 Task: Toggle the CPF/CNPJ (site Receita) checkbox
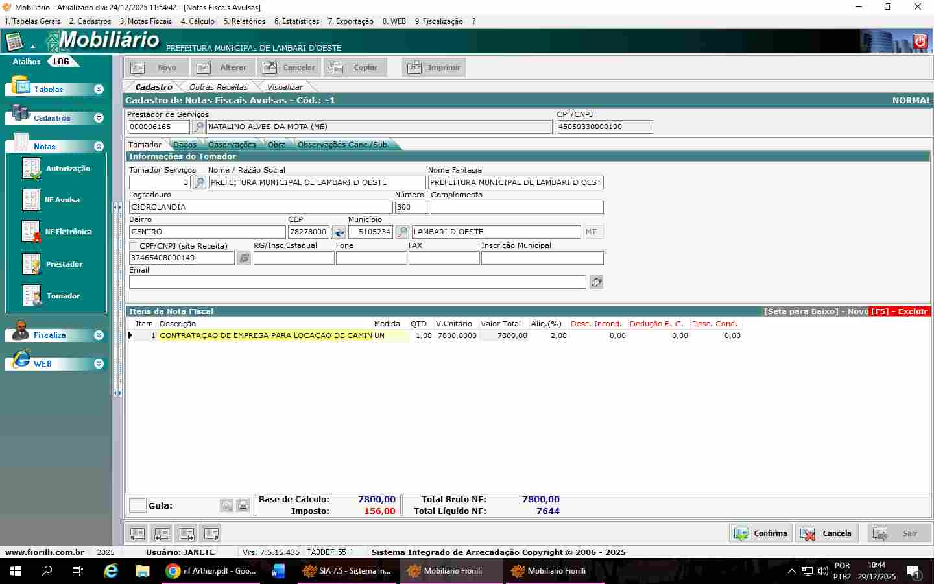(134, 246)
